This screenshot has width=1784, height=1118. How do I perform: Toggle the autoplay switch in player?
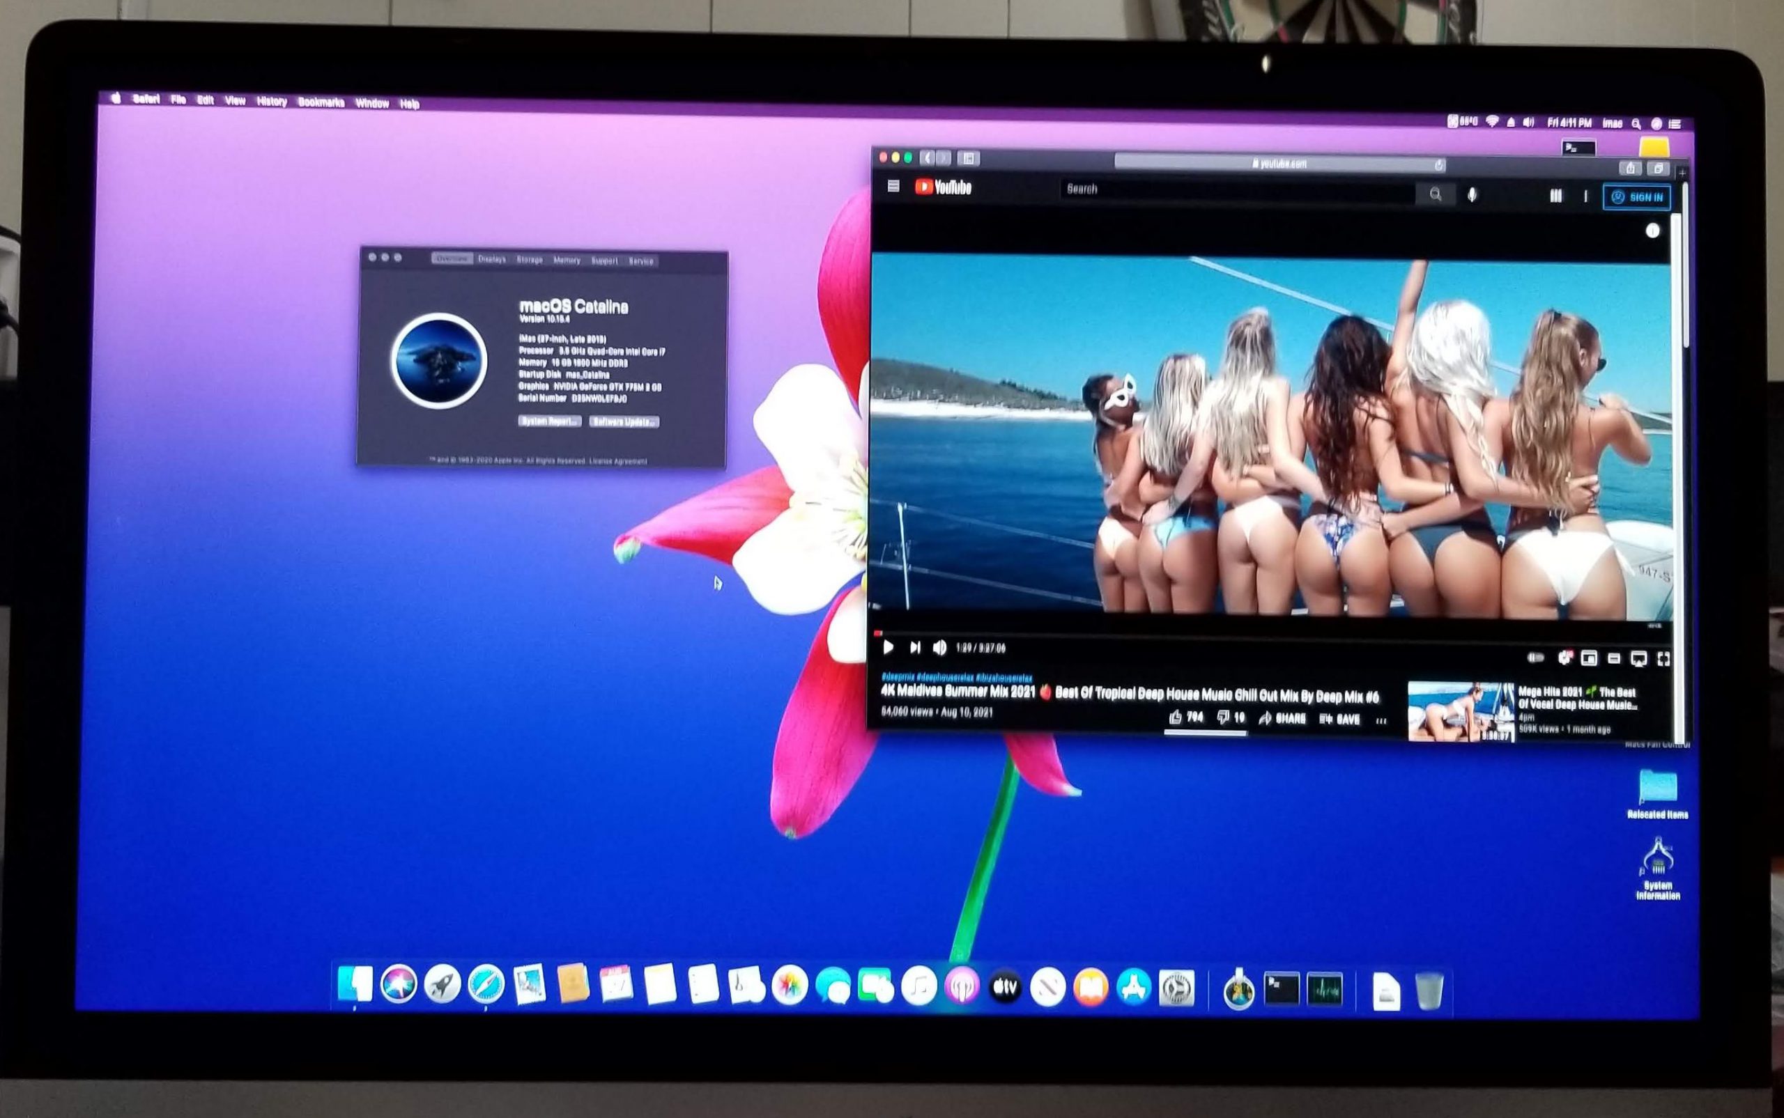pos(1536,657)
